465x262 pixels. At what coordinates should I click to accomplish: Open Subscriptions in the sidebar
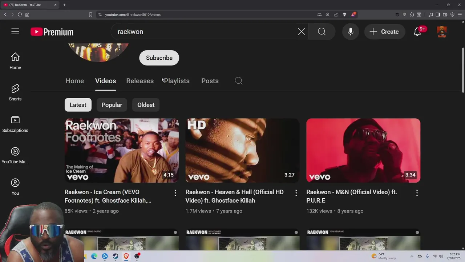pyautogui.click(x=15, y=124)
